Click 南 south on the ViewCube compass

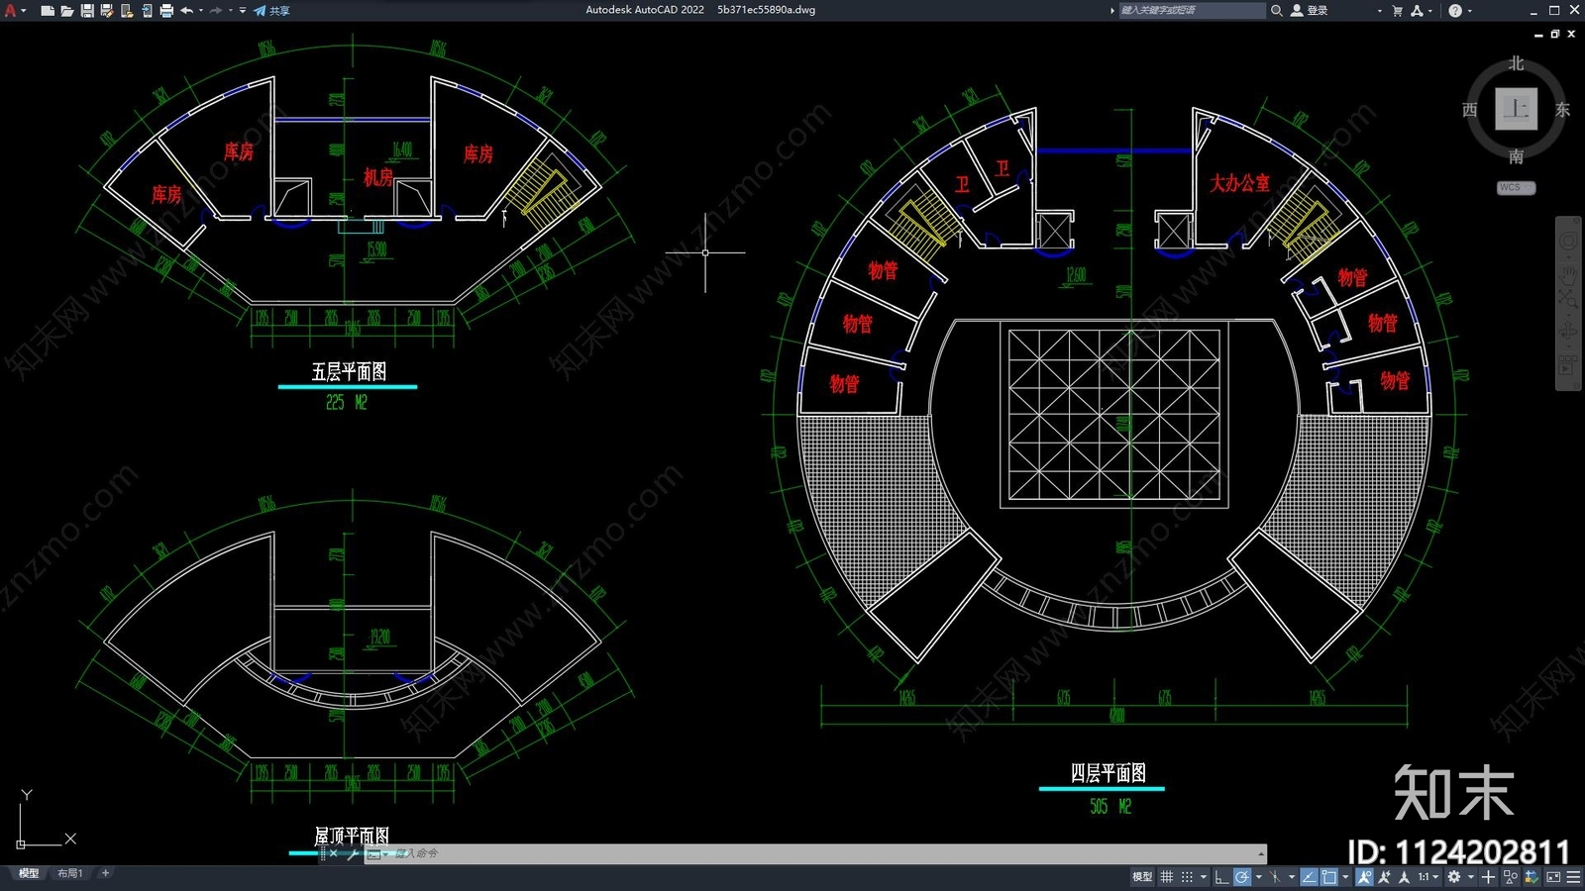[1516, 156]
